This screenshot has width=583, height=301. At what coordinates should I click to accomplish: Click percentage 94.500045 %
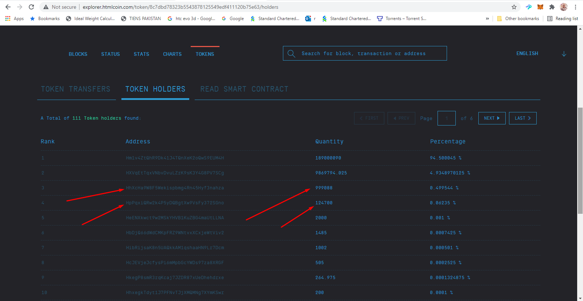tap(446, 158)
